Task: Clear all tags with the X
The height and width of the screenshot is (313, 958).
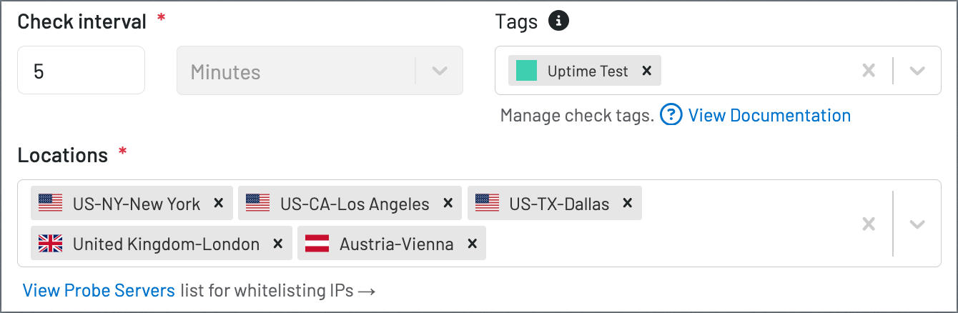Action: pos(869,71)
